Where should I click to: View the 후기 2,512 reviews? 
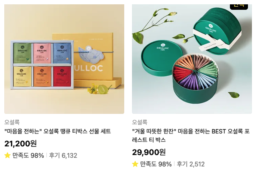[191, 164]
